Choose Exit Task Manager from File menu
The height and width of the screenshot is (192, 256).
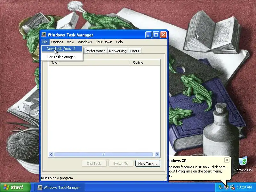point(62,57)
